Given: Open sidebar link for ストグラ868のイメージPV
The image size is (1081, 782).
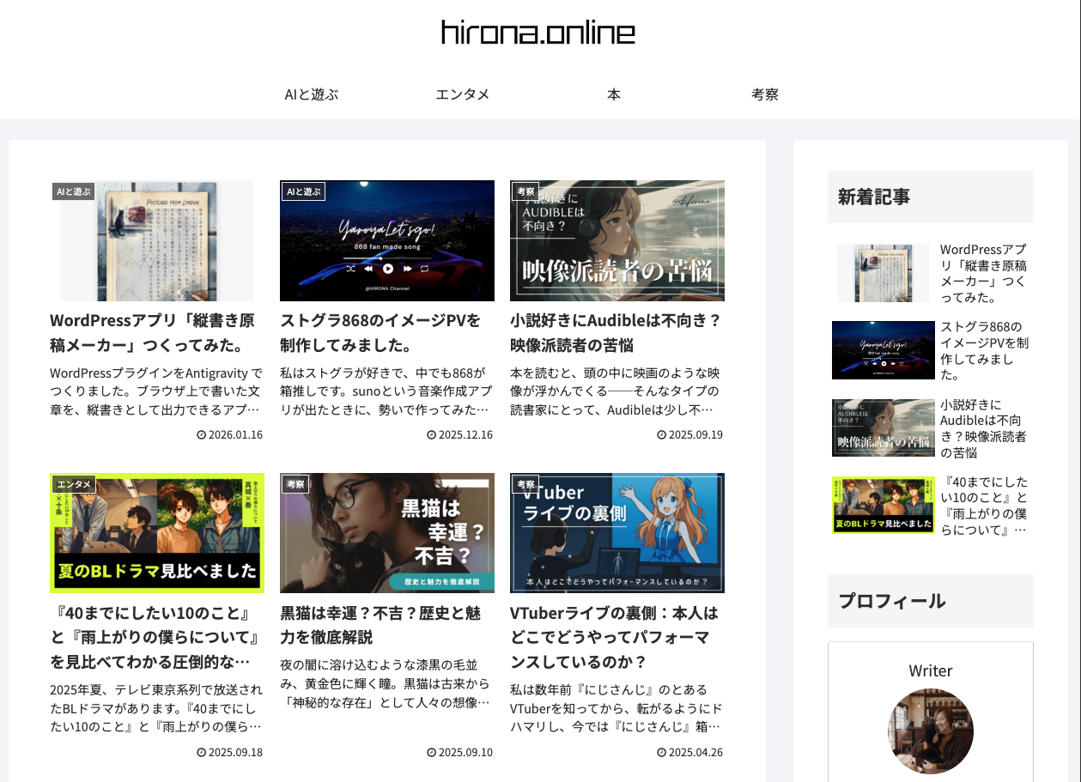Looking at the screenshot, I should click(984, 350).
